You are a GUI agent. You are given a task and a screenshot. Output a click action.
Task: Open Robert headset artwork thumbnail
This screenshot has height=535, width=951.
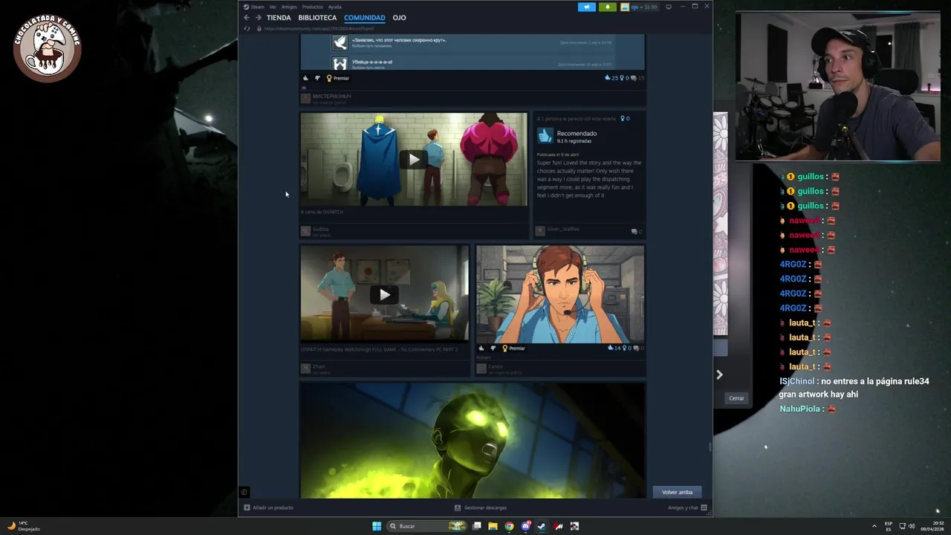point(560,294)
